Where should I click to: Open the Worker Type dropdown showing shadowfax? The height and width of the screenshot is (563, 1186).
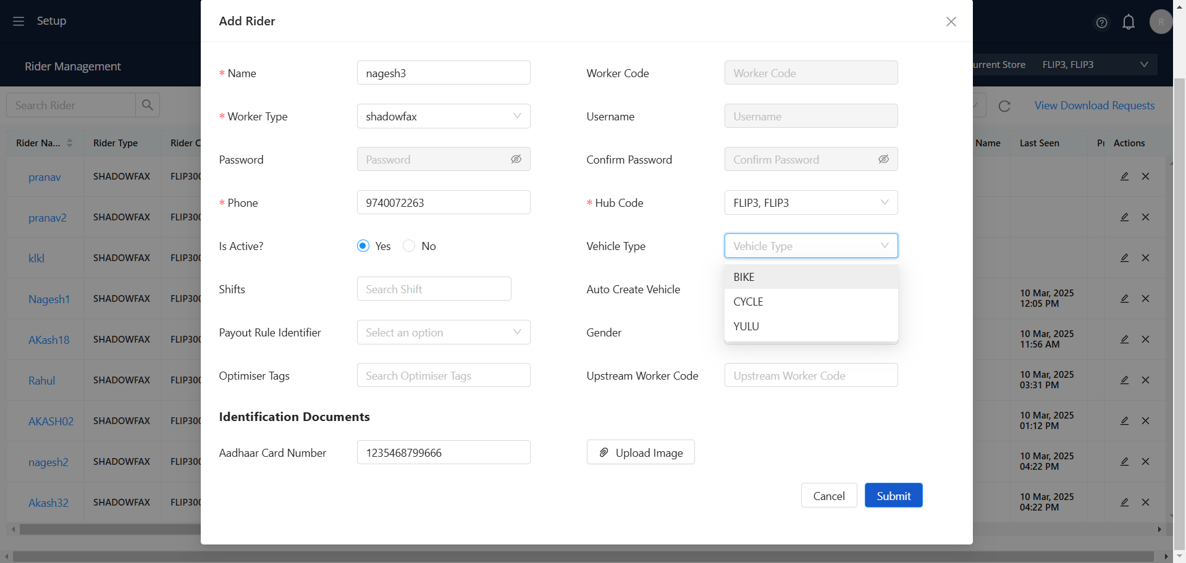click(x=444, y=116)
